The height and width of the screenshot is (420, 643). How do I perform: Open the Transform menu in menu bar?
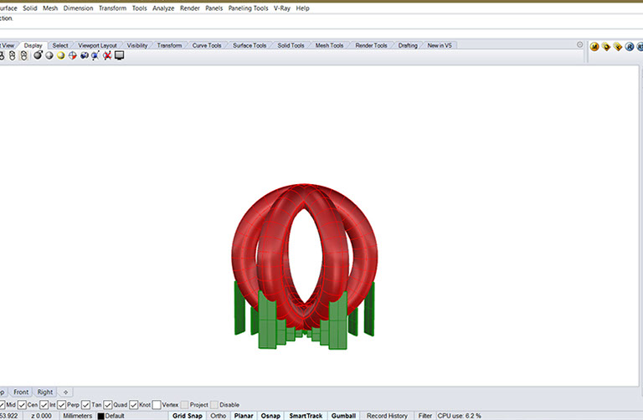(113, 8)
